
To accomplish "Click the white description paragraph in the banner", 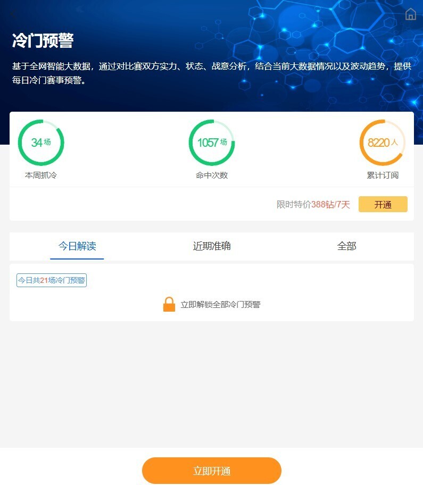I will (x=212, y=73).
